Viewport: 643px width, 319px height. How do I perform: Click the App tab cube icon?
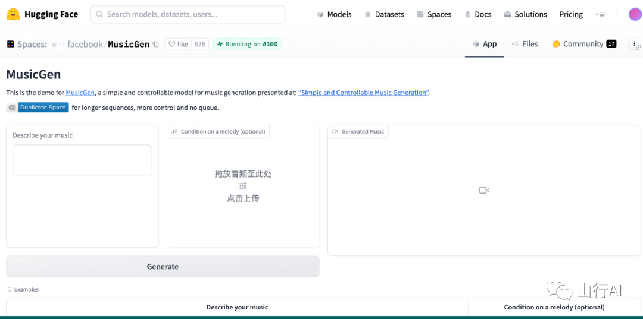[476, 44]
